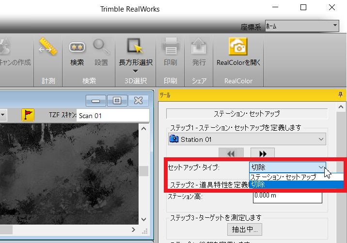Click scan view vertical scrollbar down arrow
Screen dimensions: 347x243
point(143,219)
